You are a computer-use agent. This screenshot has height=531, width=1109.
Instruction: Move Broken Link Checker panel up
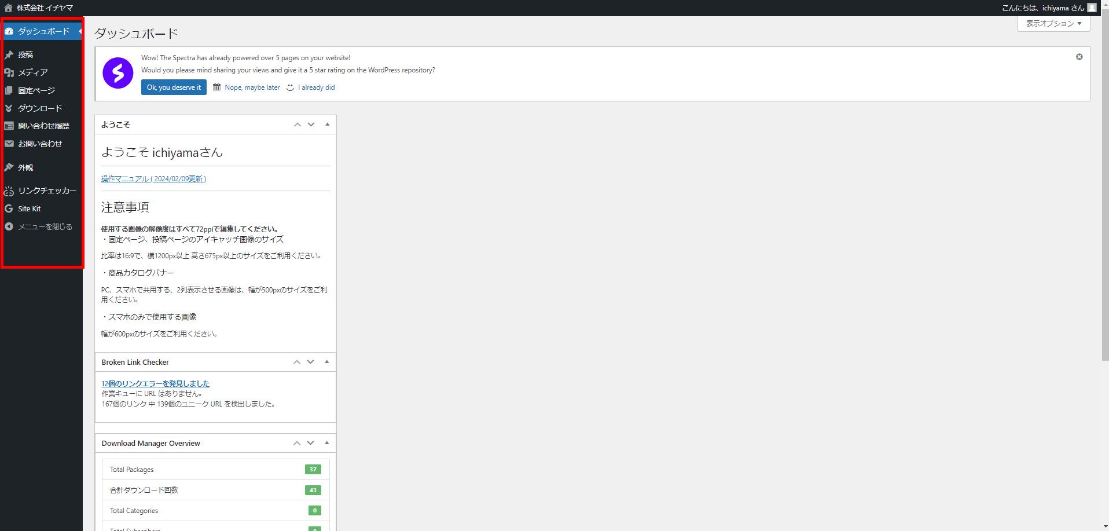tap(297, 362)
